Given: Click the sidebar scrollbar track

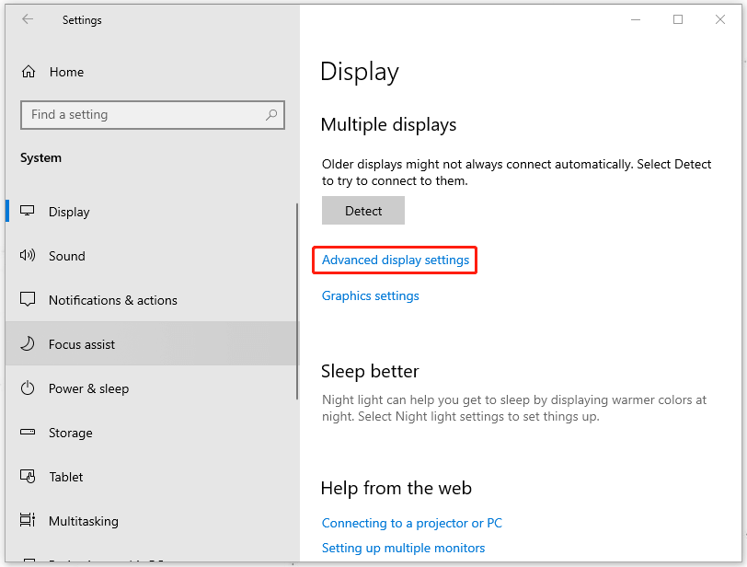Looking at the screenshot, I should (x=297, y=276).
